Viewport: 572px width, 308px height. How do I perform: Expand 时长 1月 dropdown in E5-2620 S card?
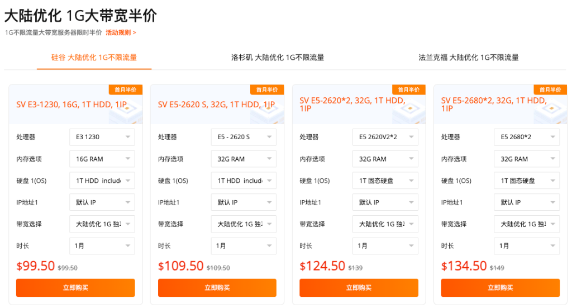[x=243, y=246]
